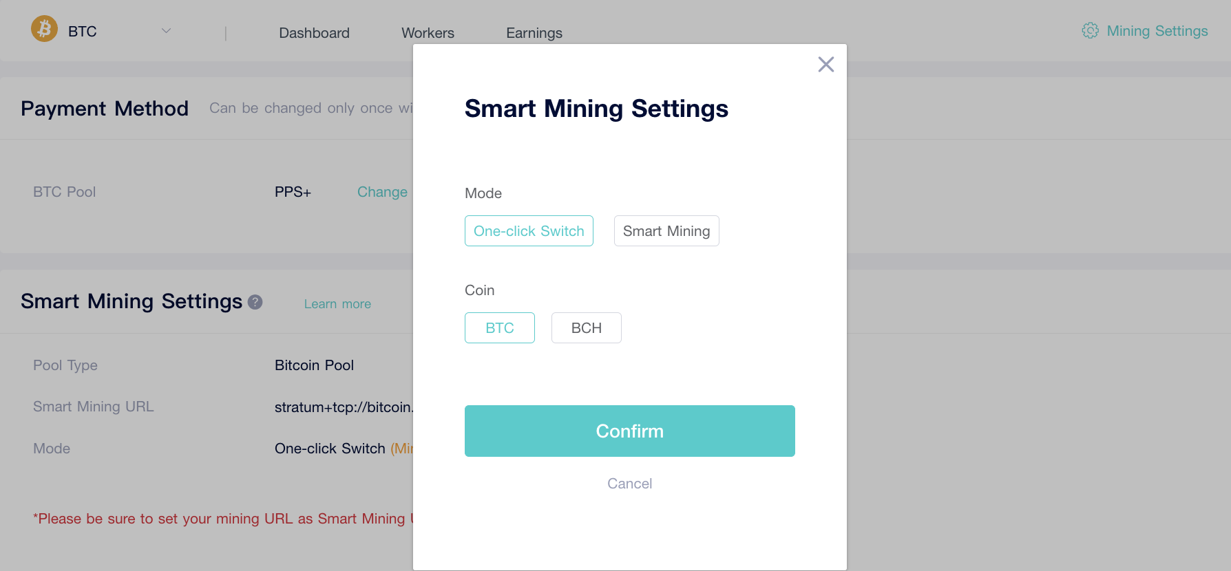
Task: Click the help question mark icon
Action: pyautogui.click(x=255, y=302)
